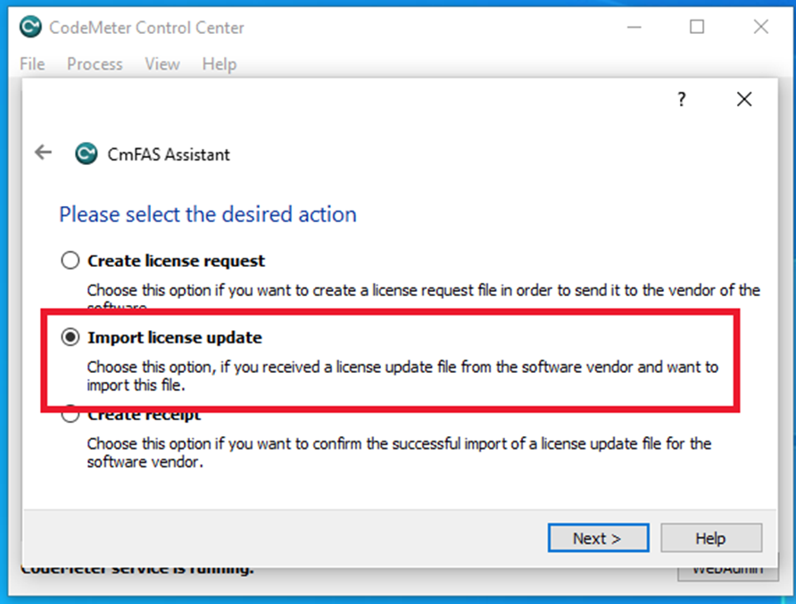Go back with the dialog's back arrow
796x604 pixels.
pyautogui.click(x=43, y=153)
